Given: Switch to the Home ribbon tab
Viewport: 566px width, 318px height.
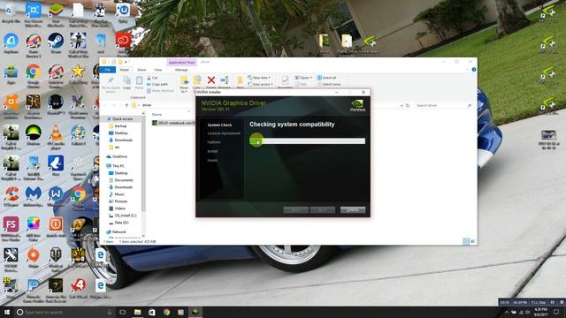Looking at the screenshot, I should 124,70.
